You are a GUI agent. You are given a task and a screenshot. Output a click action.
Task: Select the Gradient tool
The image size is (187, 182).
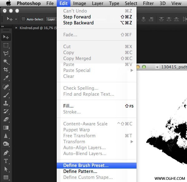(6, 128)
